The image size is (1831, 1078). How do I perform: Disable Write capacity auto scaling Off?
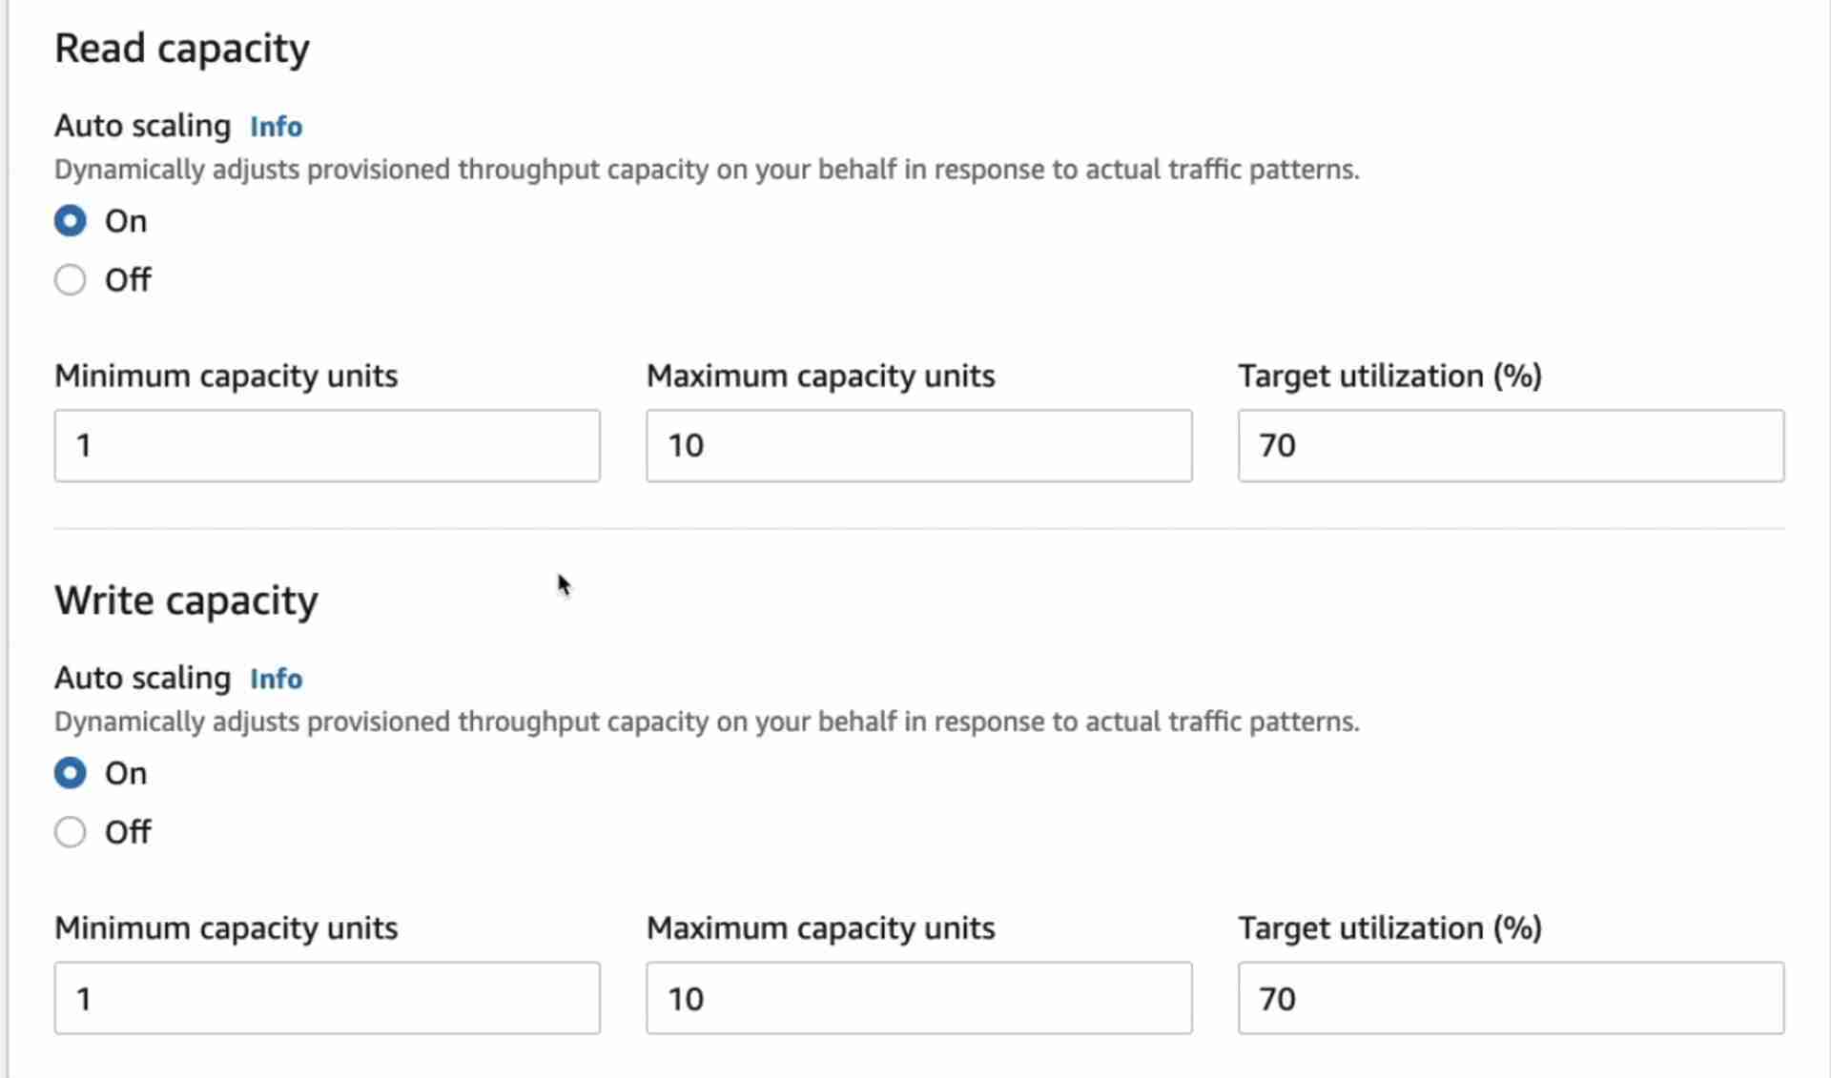(71, 833)
